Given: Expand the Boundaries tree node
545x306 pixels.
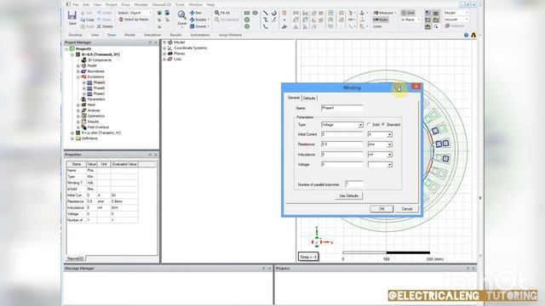Looking at the screenshot, I should pyautogui.click(x=78, y=71).
